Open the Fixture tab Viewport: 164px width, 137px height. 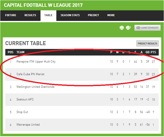click(x=11, y=15)
